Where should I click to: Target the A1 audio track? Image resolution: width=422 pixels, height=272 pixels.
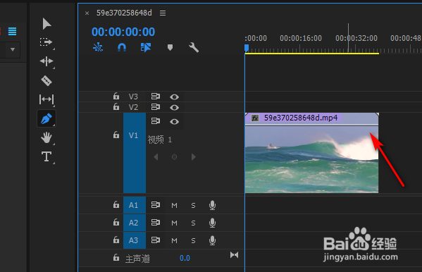(135, 205)
